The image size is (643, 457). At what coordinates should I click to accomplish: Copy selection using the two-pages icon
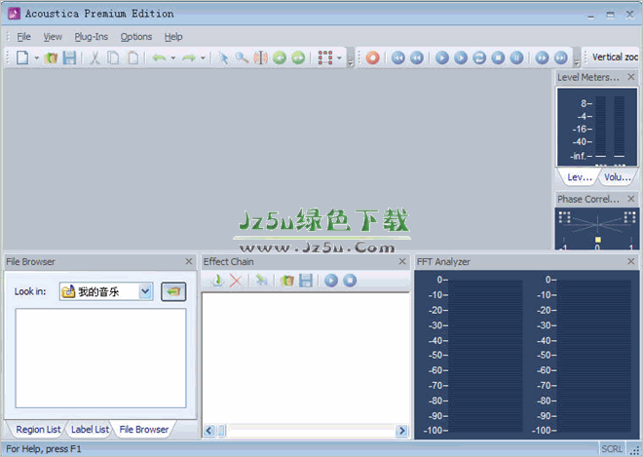click(113, 57)
